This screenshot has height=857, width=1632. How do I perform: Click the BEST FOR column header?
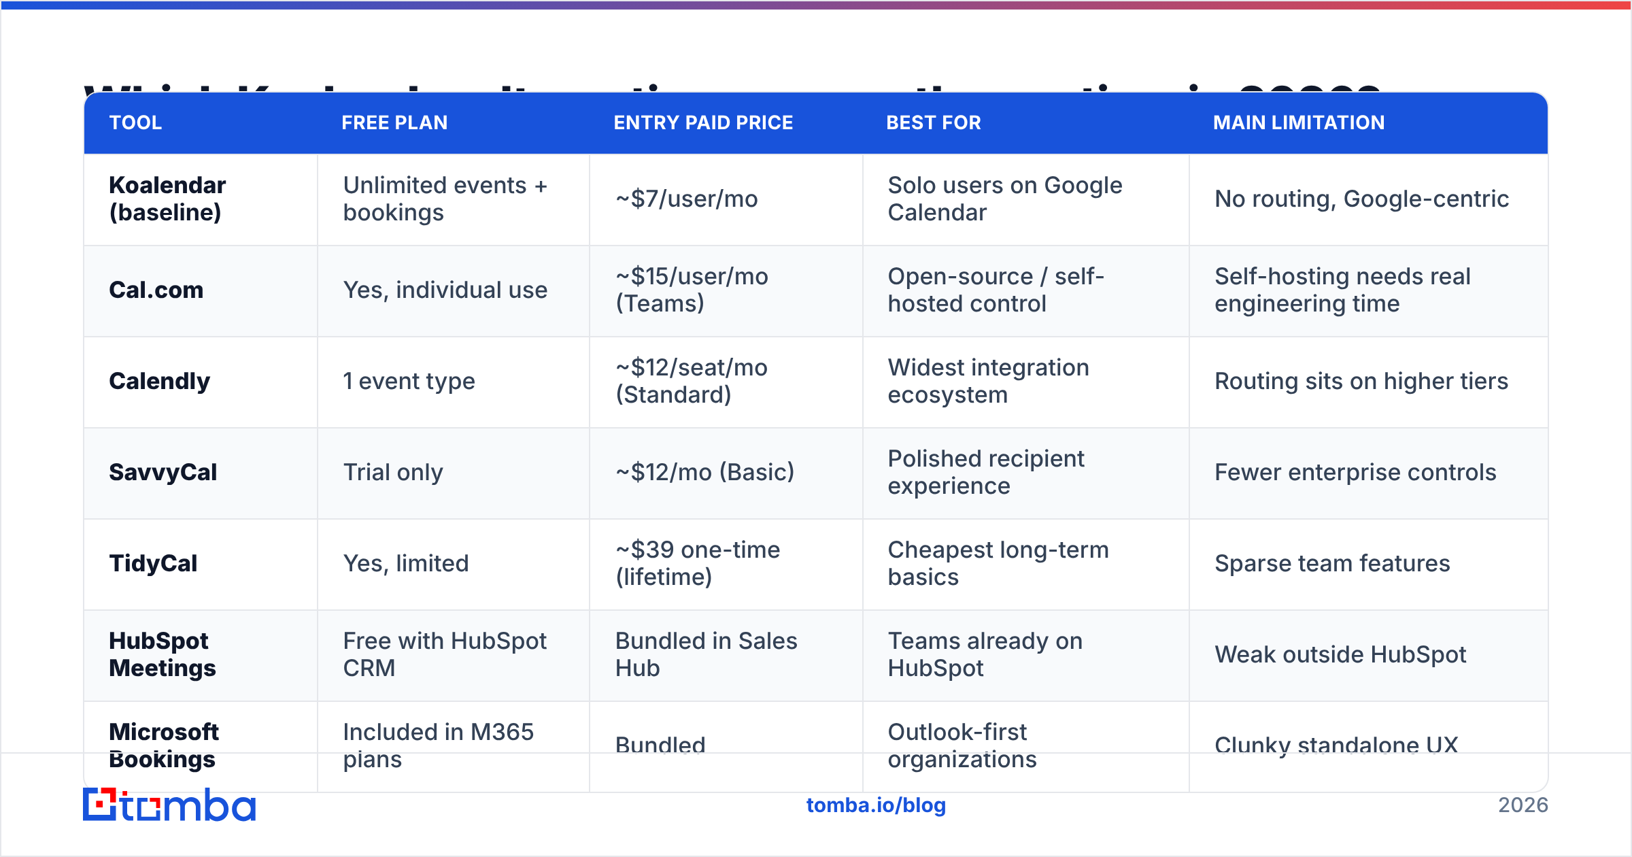coord(934,122)
